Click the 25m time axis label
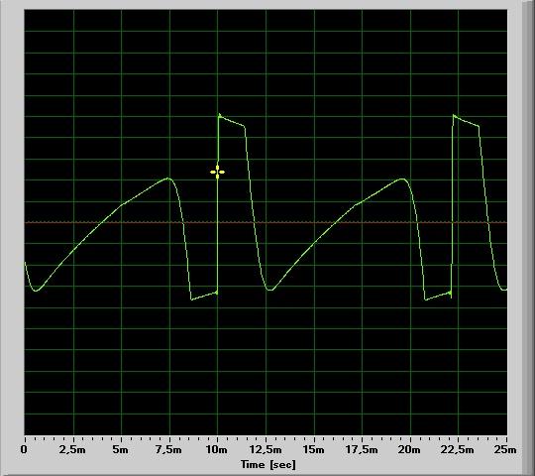 [505, 449]
